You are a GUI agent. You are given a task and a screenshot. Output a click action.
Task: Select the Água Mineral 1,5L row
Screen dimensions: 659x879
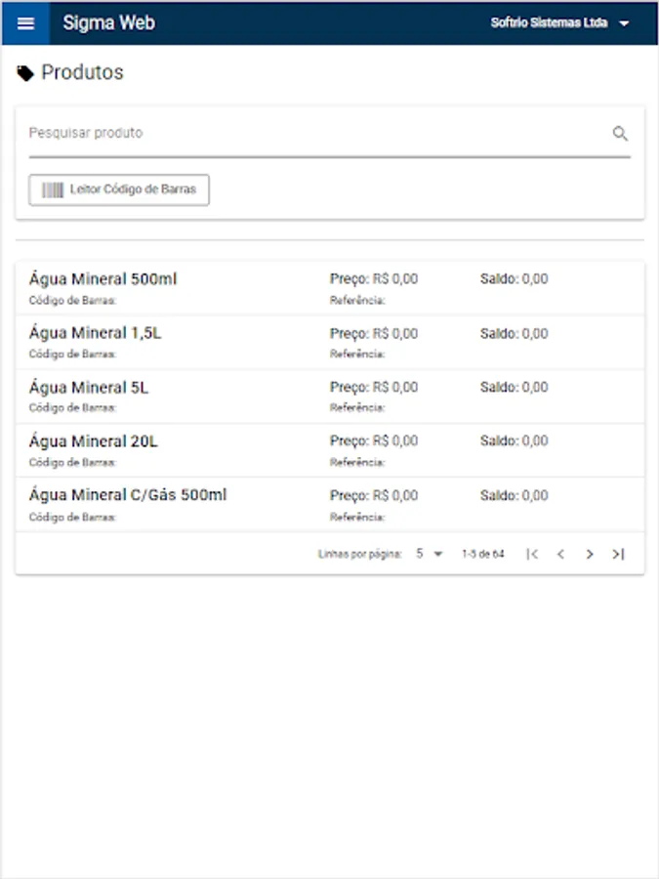(96, 333)
